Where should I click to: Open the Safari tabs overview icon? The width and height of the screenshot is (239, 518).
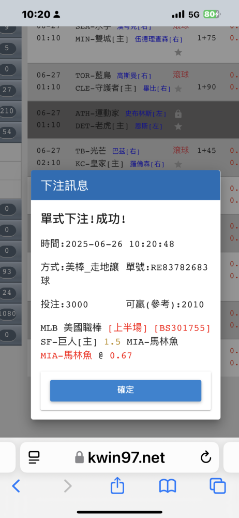pos(218,486)
